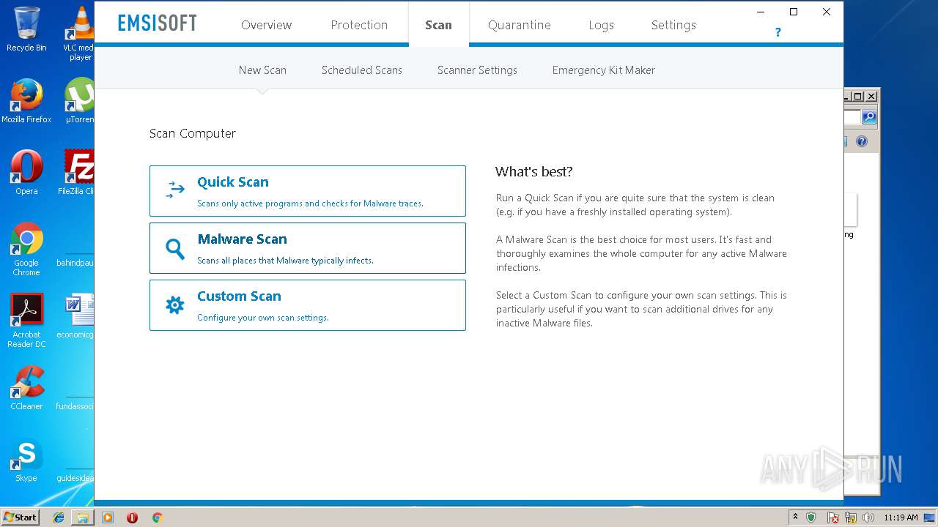The width and height of the screenshot is (938, 527).
Task: Open Recycle Bin desktop icon
Action: coord(26,29)
